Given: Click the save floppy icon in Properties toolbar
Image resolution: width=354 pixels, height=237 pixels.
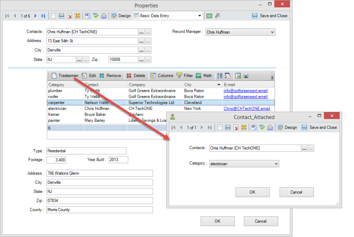Looking at the screenshot, I should pos(62,16).
